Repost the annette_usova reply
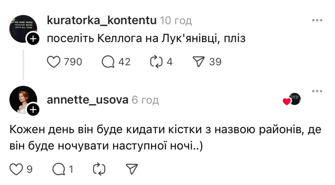Screen dimensions: 335x185 click(x=99, y=169)
